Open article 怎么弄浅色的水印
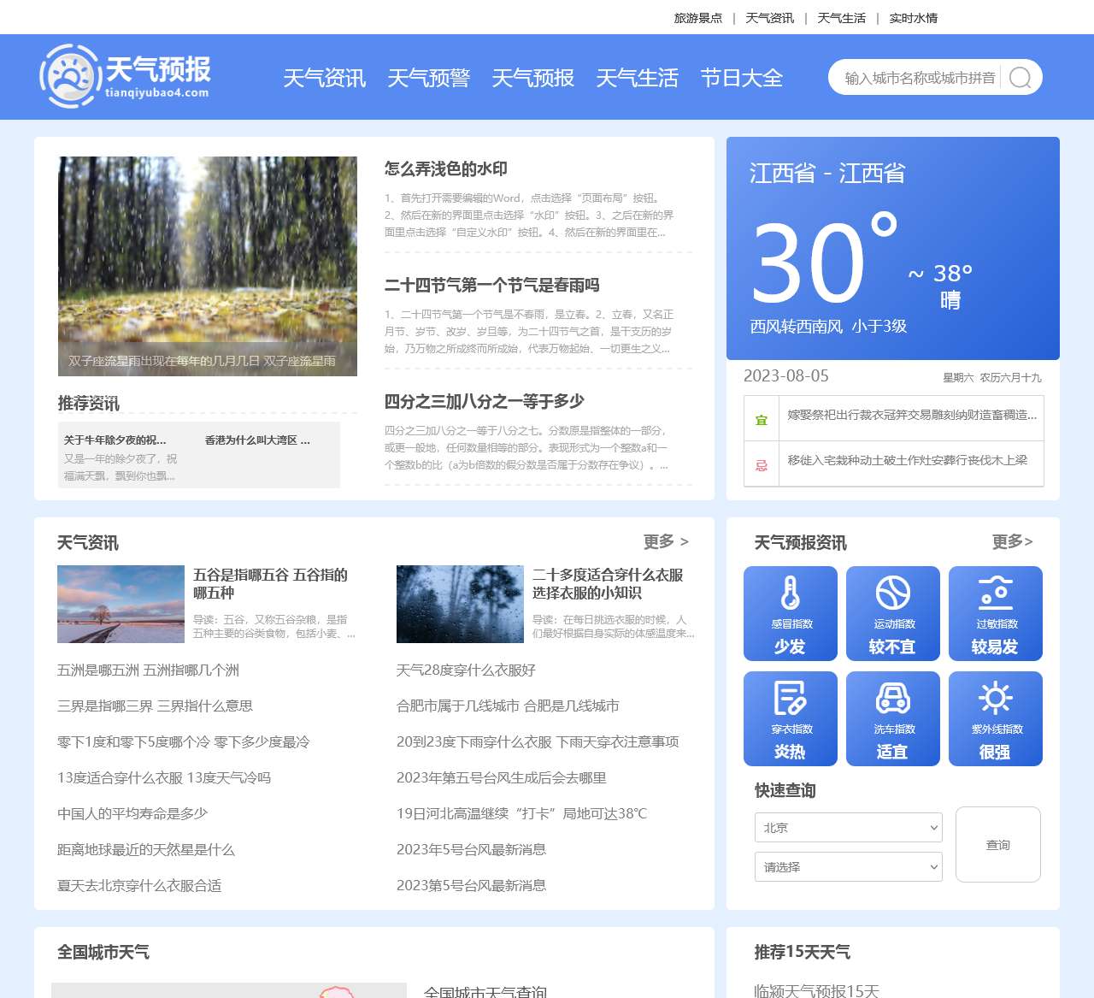The image size is (1094, 998). (x=446, y=168)
